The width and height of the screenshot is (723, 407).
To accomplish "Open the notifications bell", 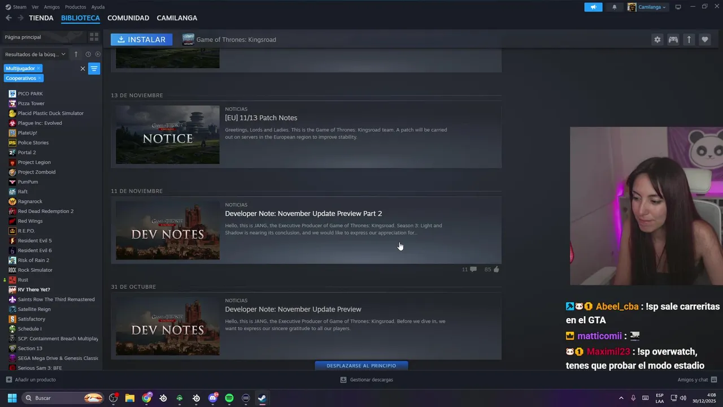I will (615, 7).
